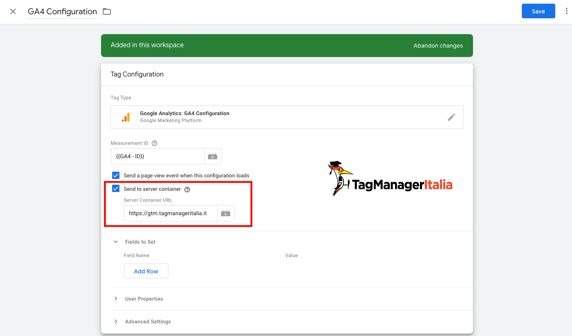572x336 pixels.
Task: Click Google Analytics bar chart icon
Action: (126, 117)
